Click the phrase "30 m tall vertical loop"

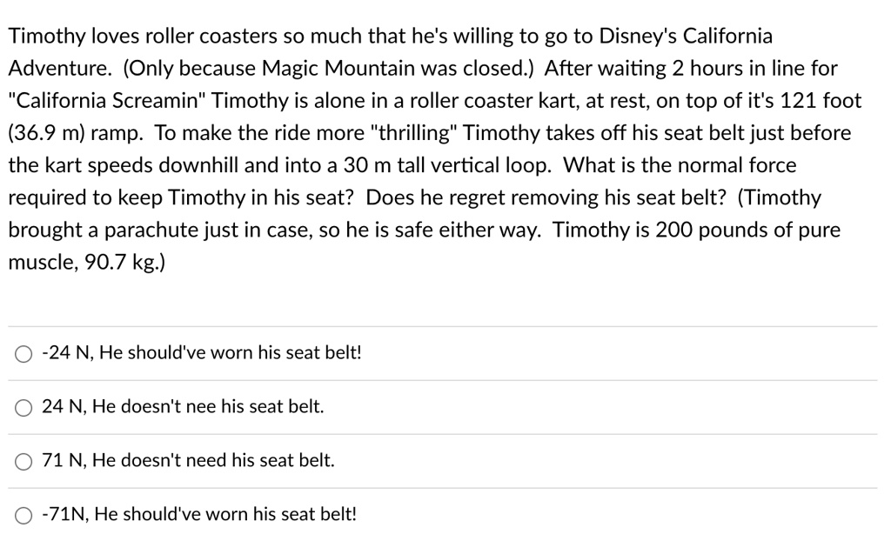click(446, 165)
